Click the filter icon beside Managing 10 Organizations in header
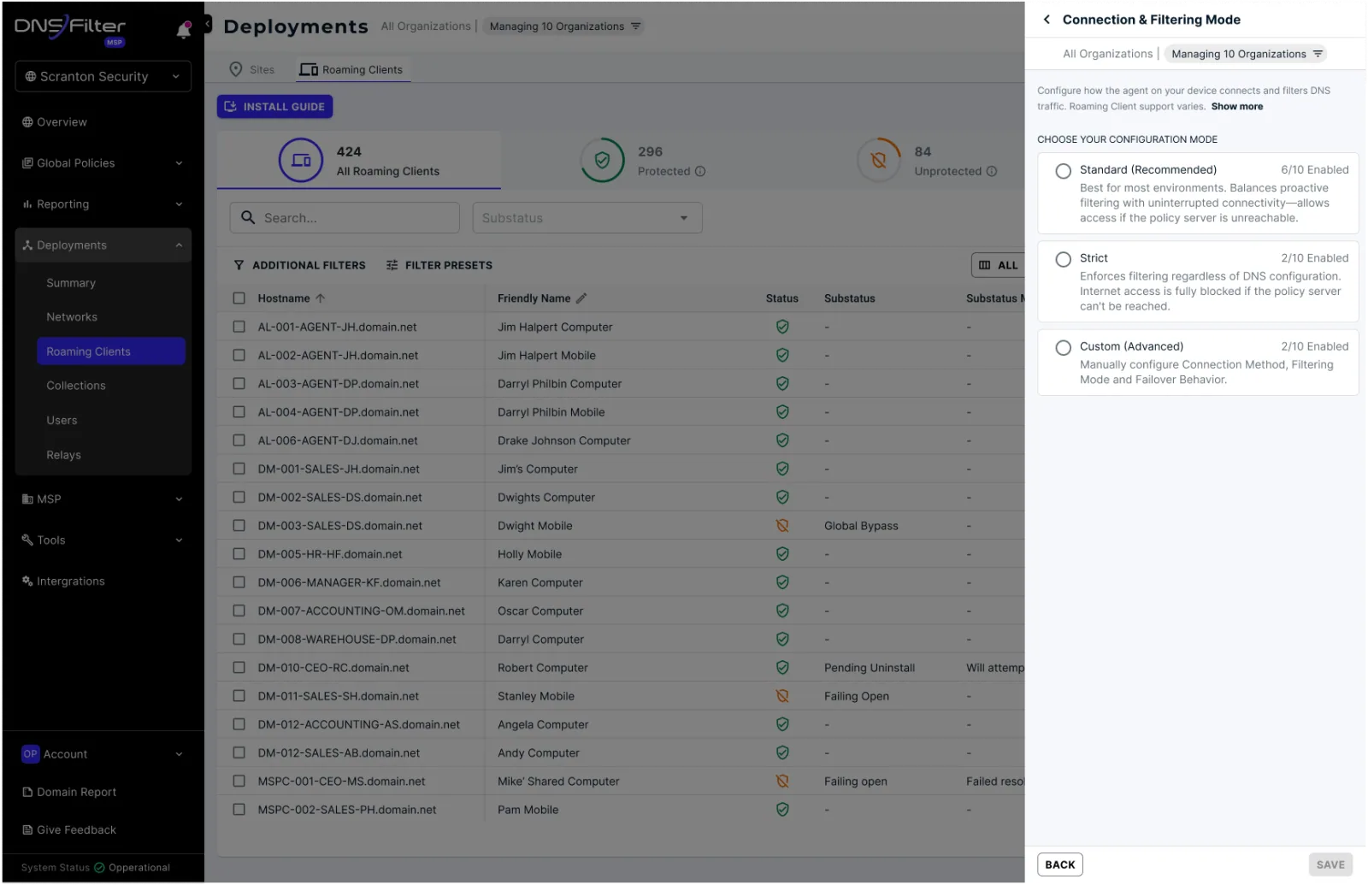Viewport: 1368px width, 885px height. (x=635, y=26)
